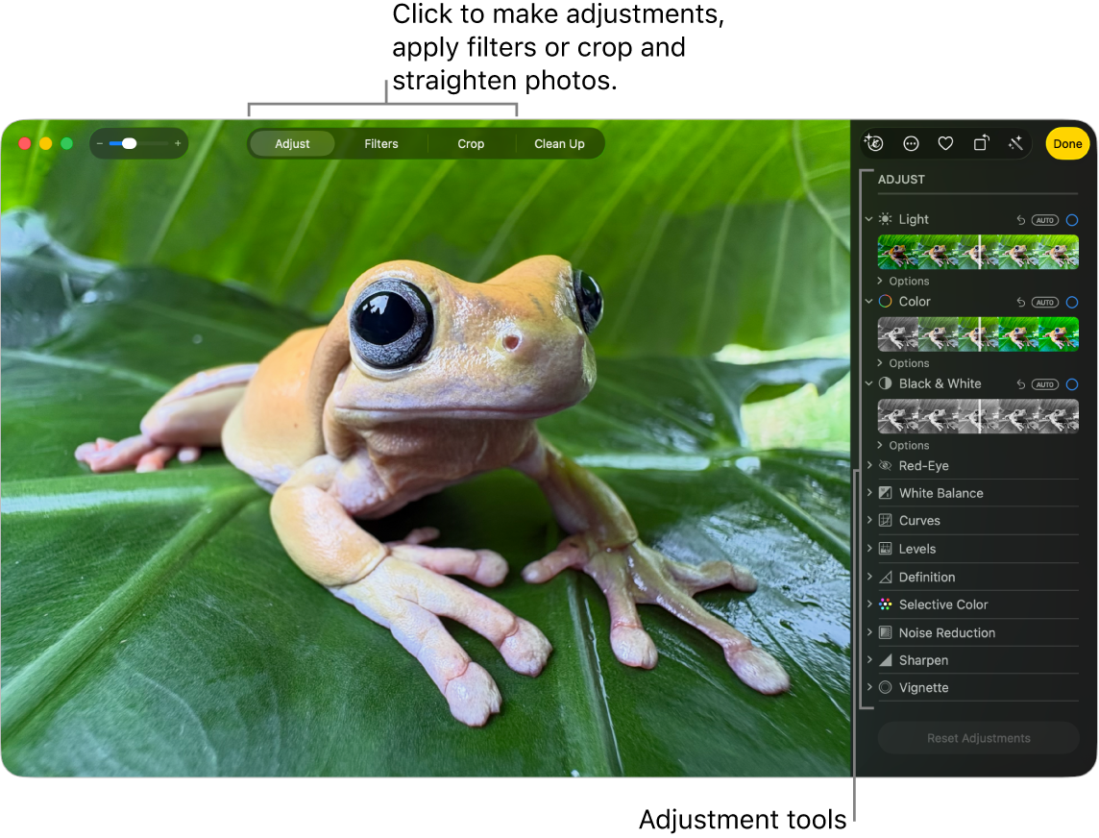
Task: Expand the Red-Eye adjustment section
Action: pyautogui.click(x=870, y=466)
